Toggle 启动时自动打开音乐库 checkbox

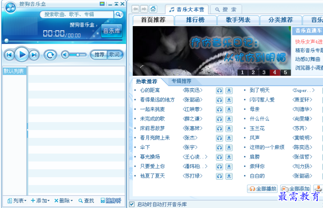tap(132, 204)
